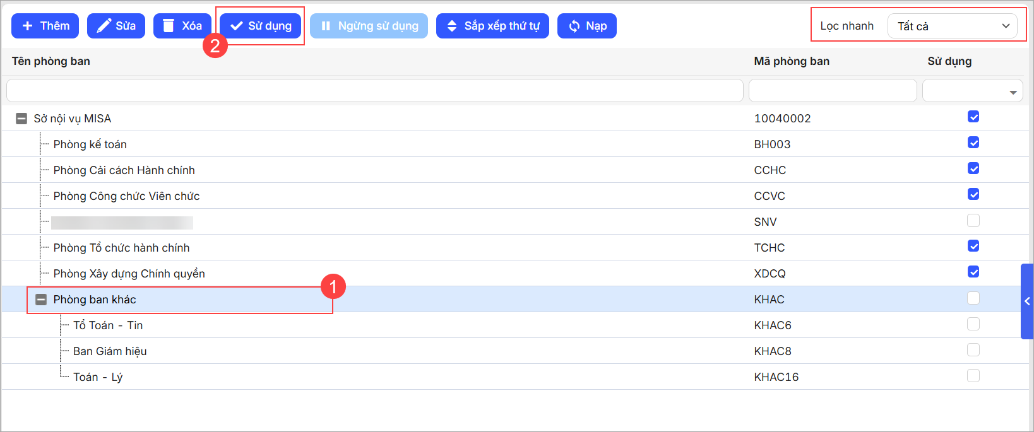Collapse the Phòng ban khác node
The height and width of the screenshot is (432, 1034).
click(41, 300)
